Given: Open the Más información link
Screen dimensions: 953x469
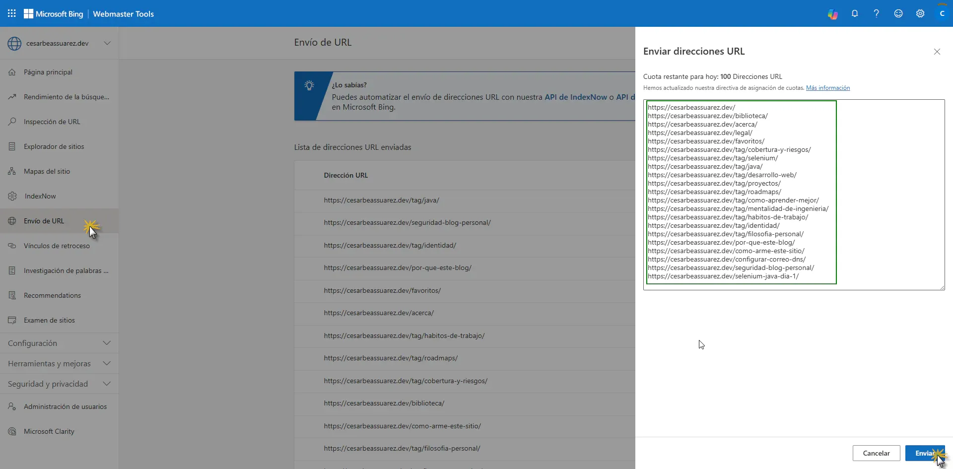Looking at the screenshot, I should tap(828, 88).
